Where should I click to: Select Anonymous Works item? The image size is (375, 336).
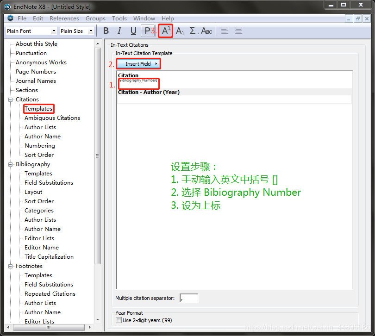click(41, 62)
